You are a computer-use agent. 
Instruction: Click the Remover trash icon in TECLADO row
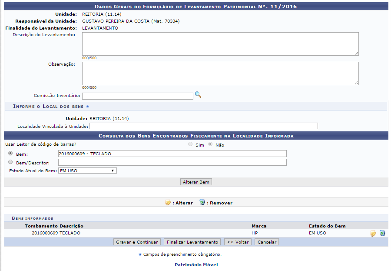tap(382, 234)
